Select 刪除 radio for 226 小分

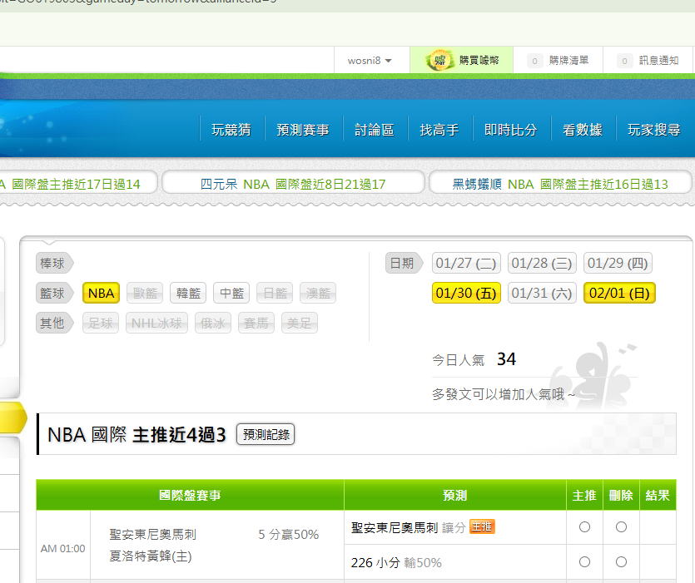point(621,562)
